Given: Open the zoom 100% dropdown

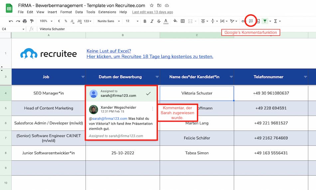Looking at the screenshot, I should click(x=45, y=21).
